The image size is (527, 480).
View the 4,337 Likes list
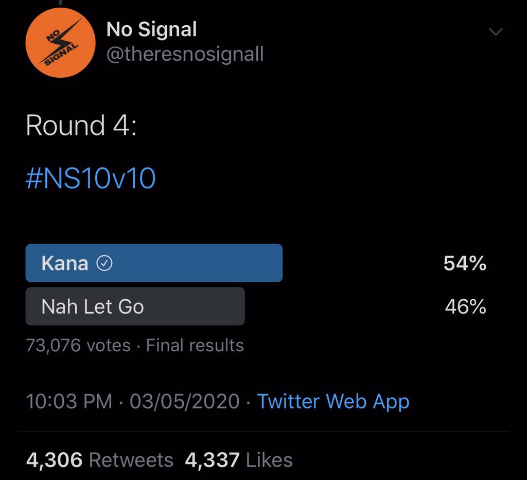238,460
